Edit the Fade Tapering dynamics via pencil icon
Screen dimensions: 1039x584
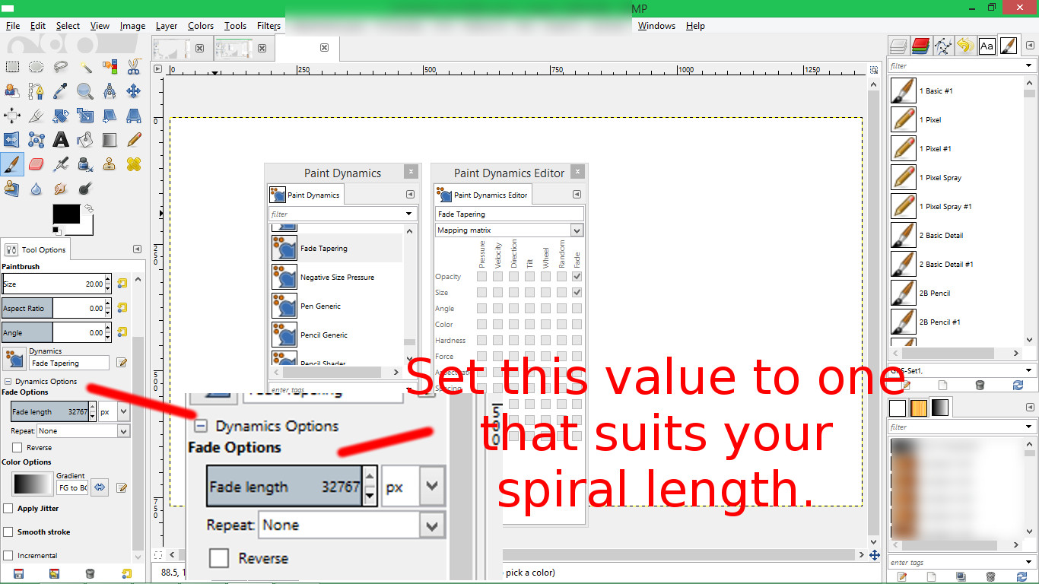(x=122, y=363)
